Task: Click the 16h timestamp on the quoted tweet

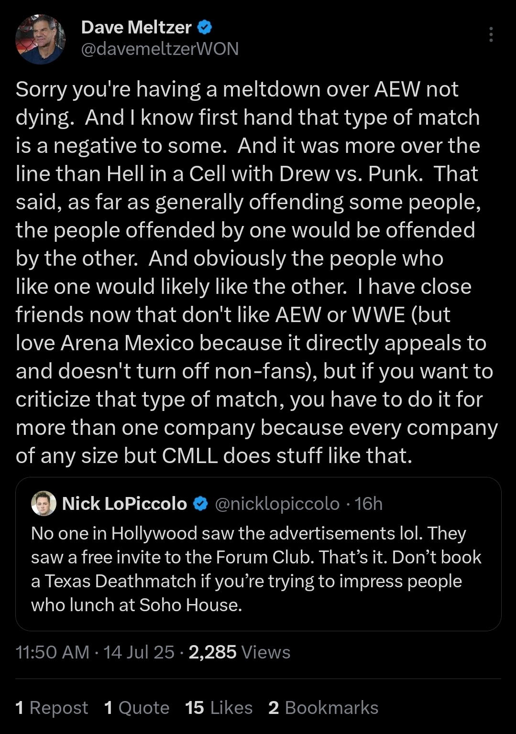Action: pos(369,504)
